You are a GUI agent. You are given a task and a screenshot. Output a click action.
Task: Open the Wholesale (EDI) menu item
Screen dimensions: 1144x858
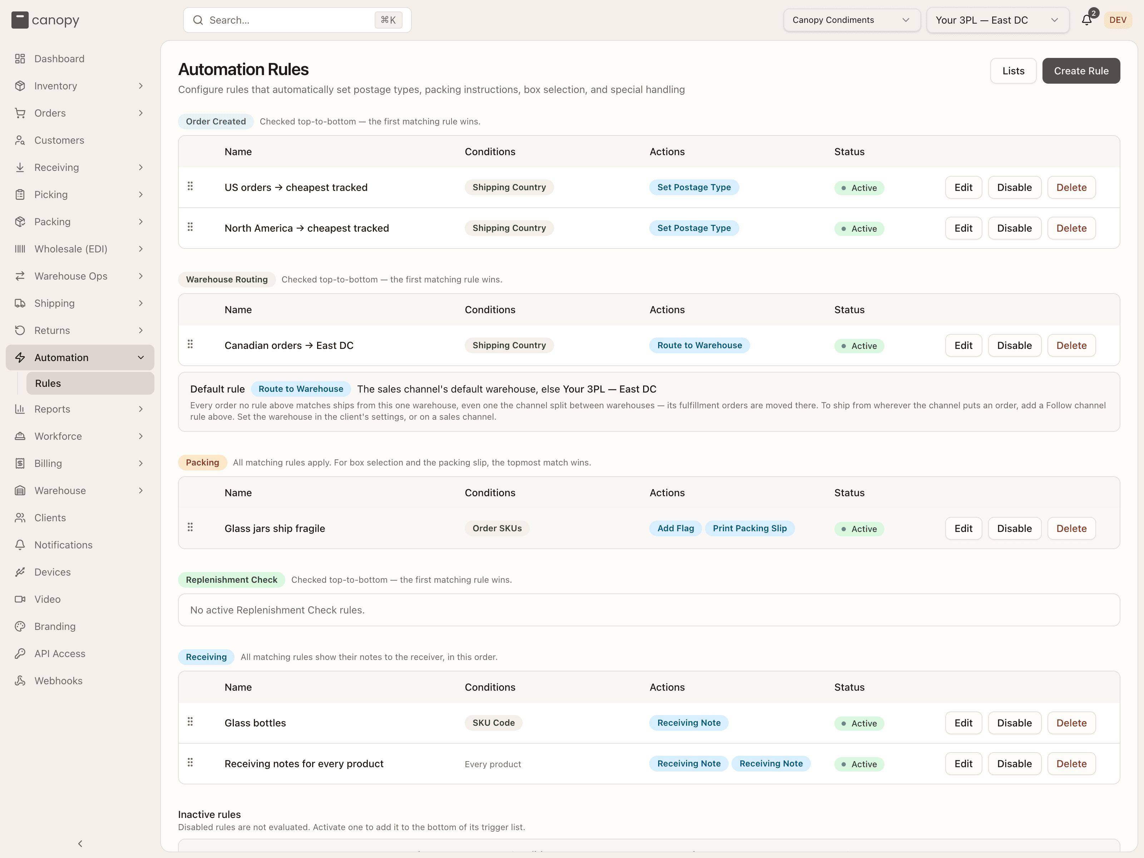point(80,249)
